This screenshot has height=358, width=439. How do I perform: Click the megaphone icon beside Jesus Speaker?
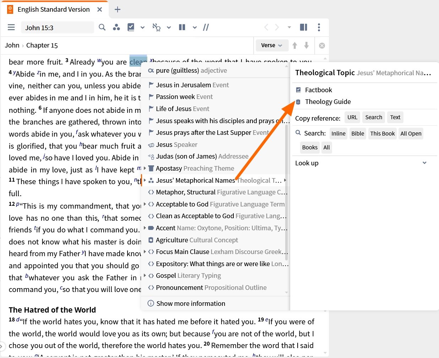pyautogui.click(x=151, y=145)
